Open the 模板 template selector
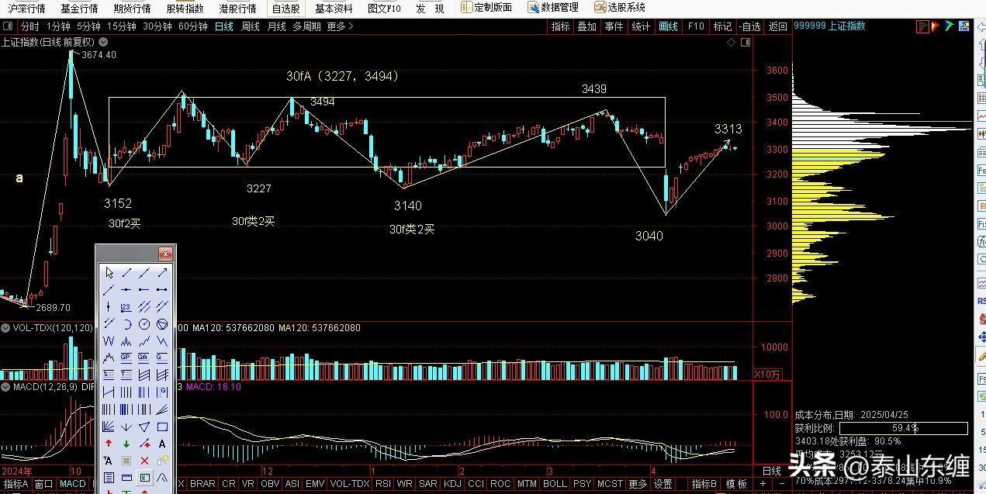986x494 pixels. pos(736,484)
